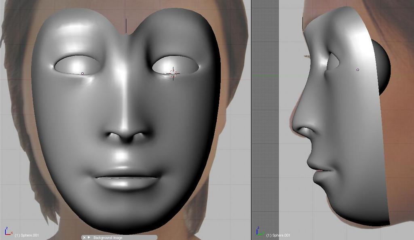Click the object origin dot in the side view
The width and height of the screenshot is (414, 240).
click(x=358, y=70)
